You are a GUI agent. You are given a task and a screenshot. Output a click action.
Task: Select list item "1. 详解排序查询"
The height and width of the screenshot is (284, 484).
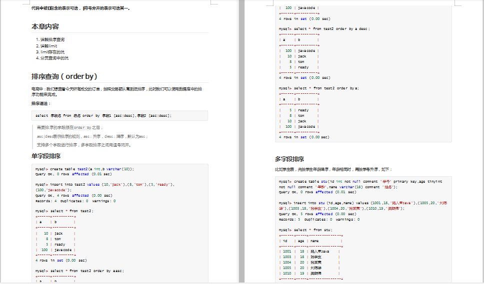point(50,39)
